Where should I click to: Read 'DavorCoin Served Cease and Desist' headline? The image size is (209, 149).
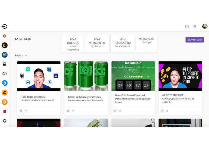pos(133,99)
